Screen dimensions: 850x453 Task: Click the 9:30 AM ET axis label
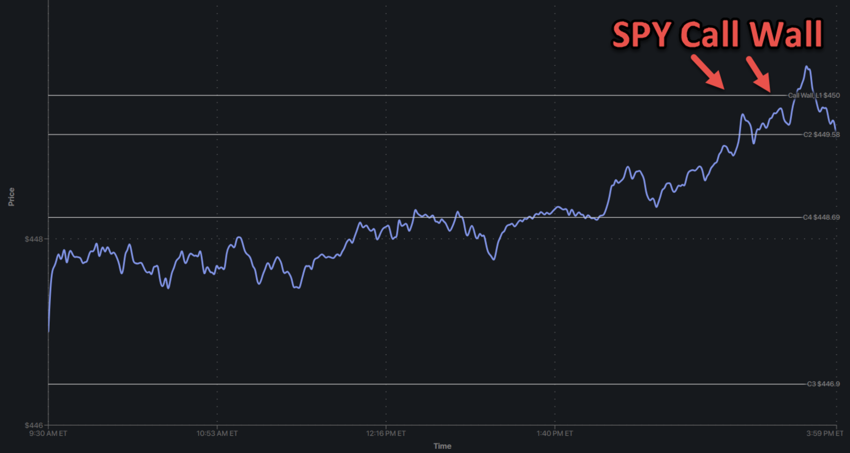click(48, 433)
